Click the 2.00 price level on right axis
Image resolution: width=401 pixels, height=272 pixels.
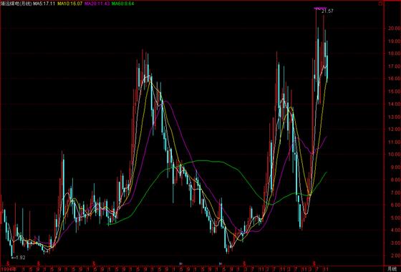[395, 256]
